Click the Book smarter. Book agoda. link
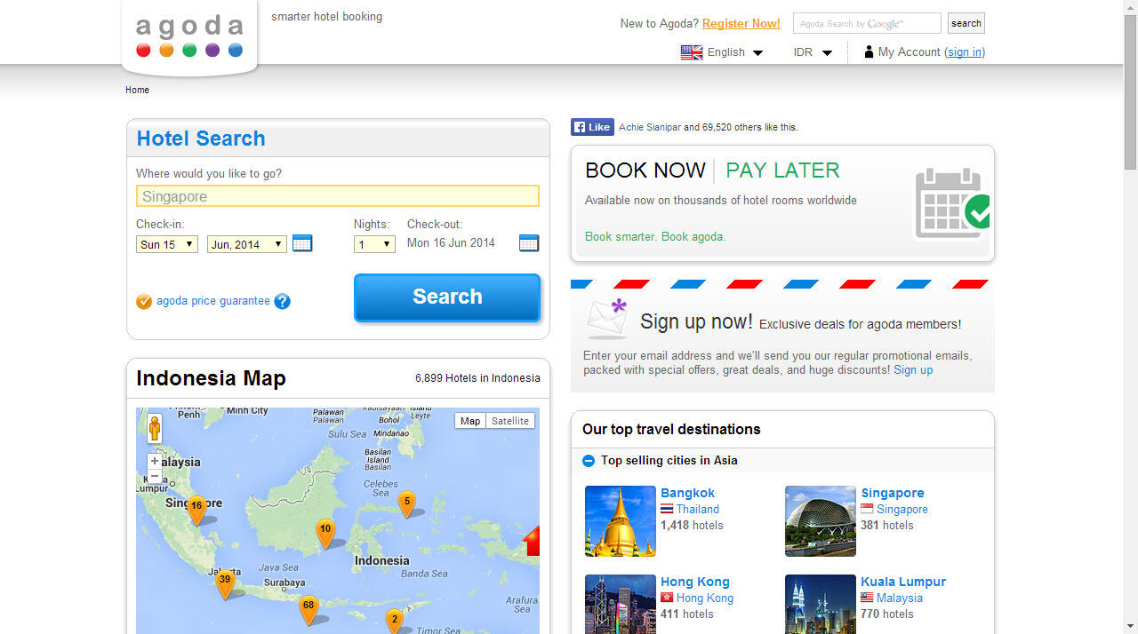This screenshot has width=1138, height=634. (x=655, y=236)
